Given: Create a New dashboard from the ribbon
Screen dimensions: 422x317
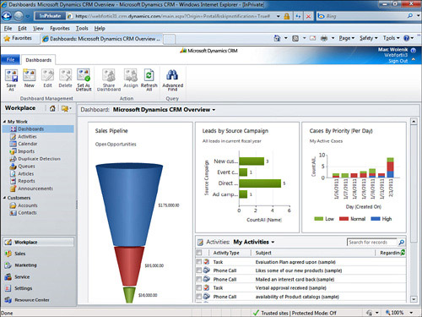Looking at the screenshot, I should coord(30,79).
